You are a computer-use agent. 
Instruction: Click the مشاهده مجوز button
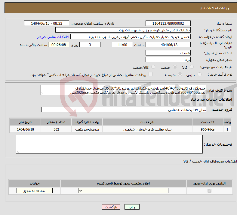pyautogui.click(x=35, y=191)
